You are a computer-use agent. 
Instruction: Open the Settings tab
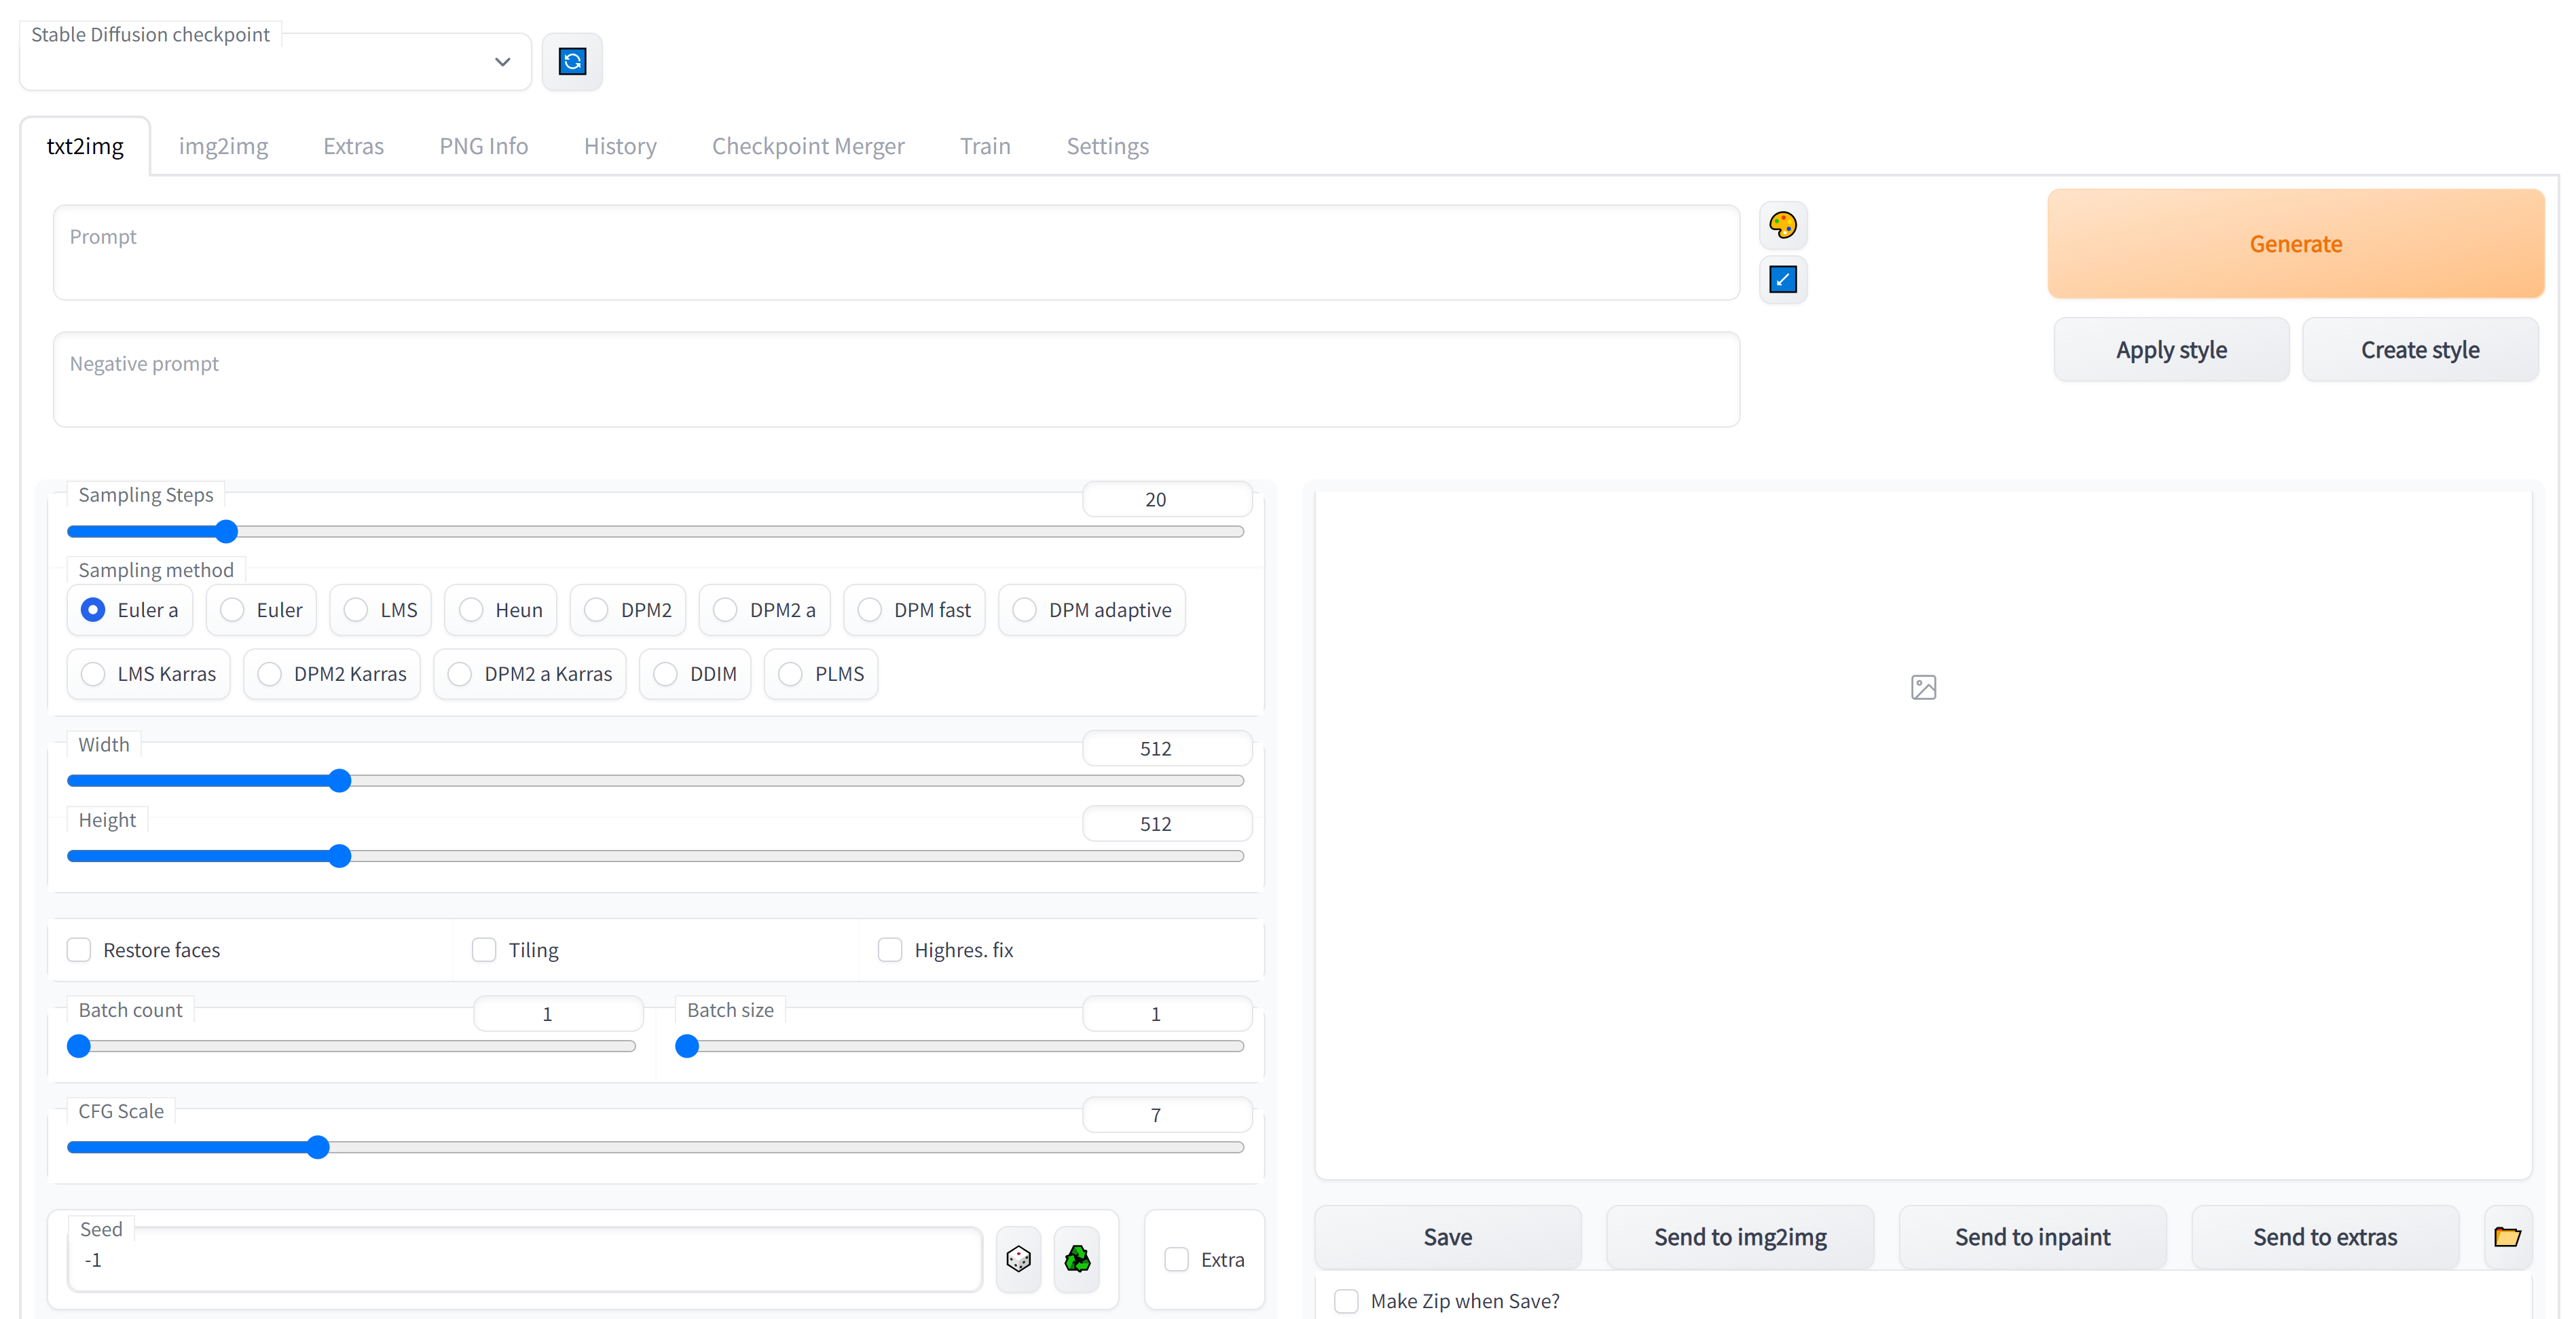click(x=1107, y=147)
